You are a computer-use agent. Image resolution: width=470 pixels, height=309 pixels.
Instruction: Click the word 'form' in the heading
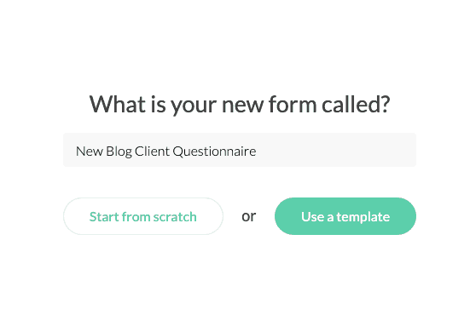(293, 104)
